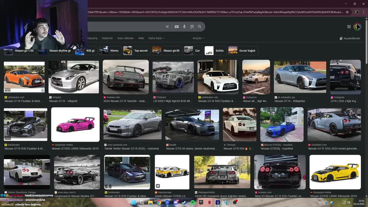The height and width of the screenshot is (207, 368).
Task: Open the Nissan GT-R - Vikipedi link
Action: point(63,101)
